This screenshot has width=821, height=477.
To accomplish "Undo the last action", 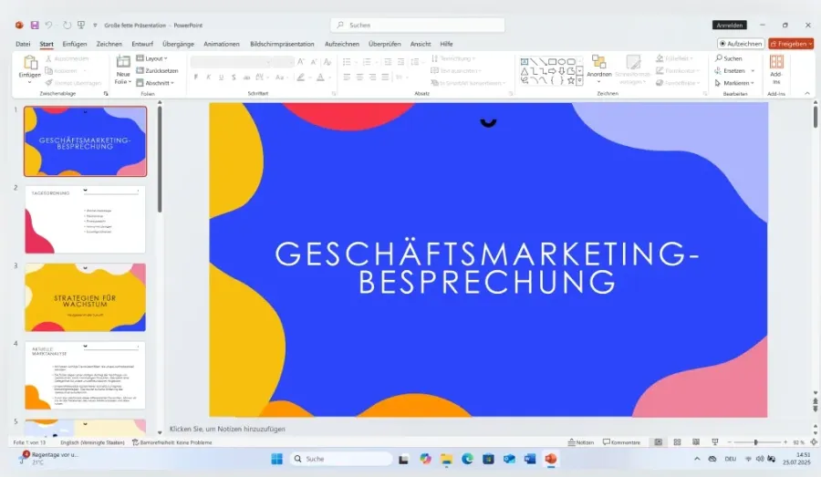I will pyautogui.click(x=48, y=26).
